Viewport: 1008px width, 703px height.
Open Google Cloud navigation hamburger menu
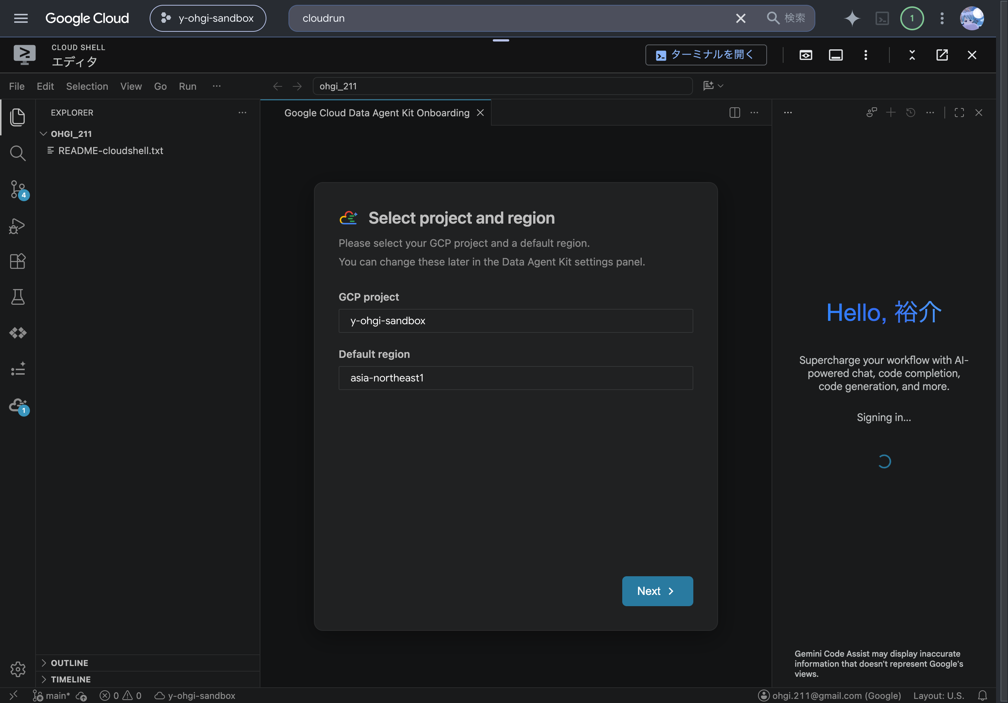21,18
